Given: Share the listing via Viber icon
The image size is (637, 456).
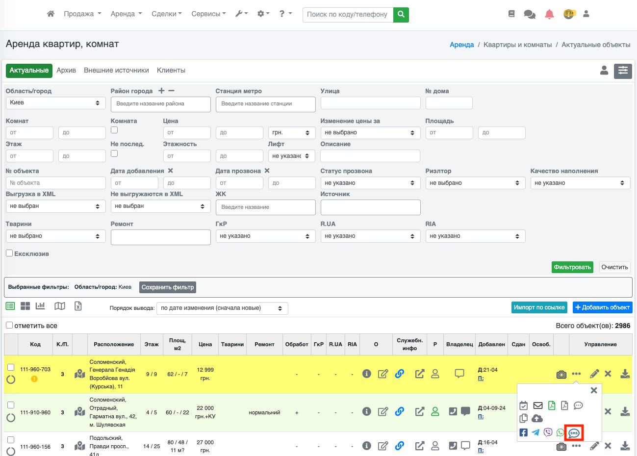Looking at the screenshot, I should tap(548, 432).
